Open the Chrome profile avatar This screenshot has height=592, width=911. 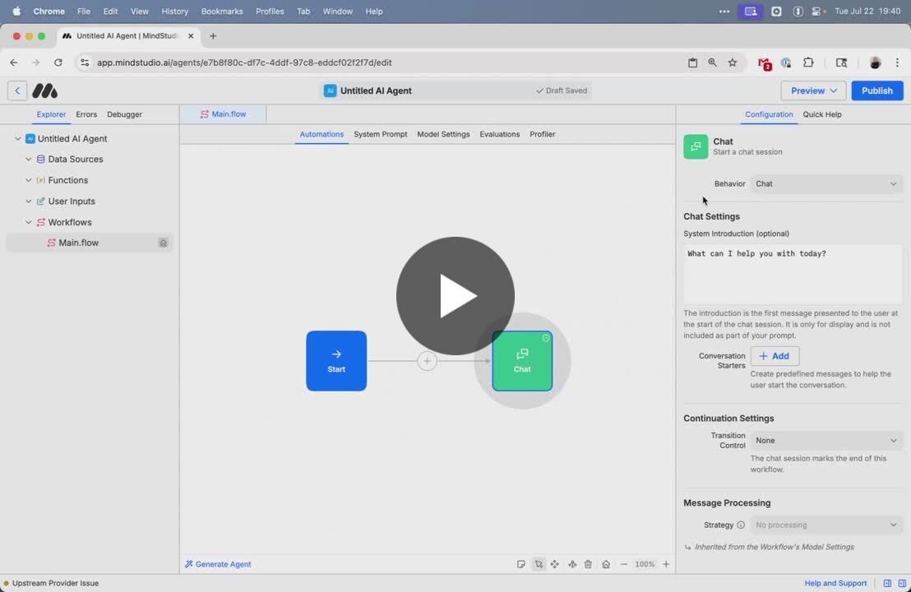tap(875, 62)
